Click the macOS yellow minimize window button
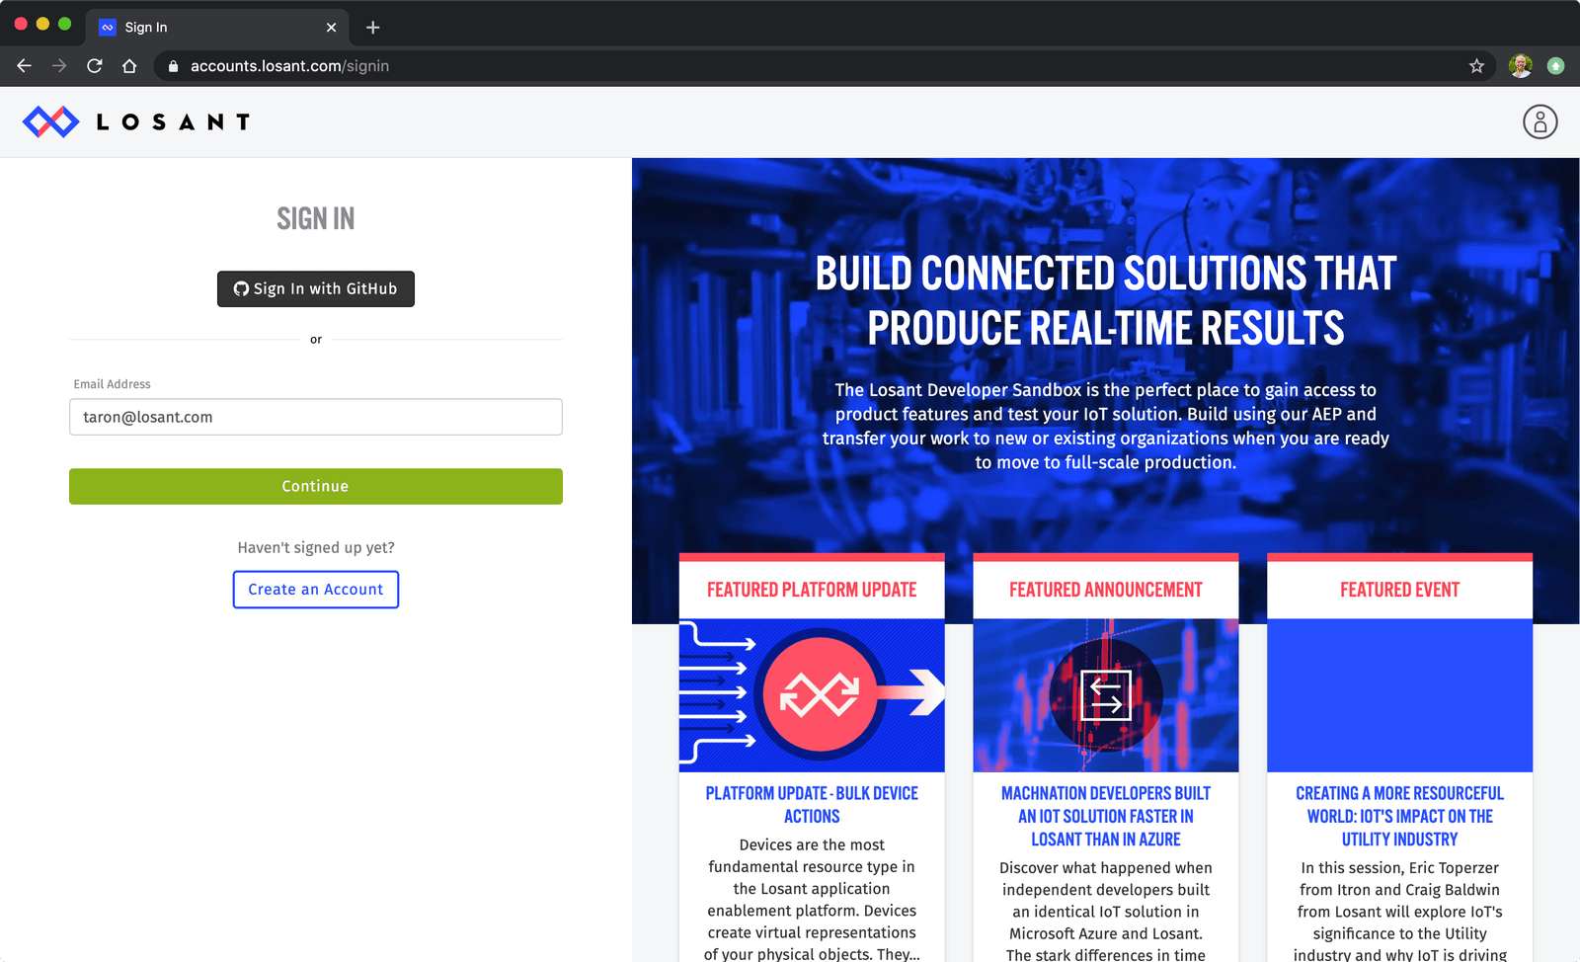 coord(42,24)
